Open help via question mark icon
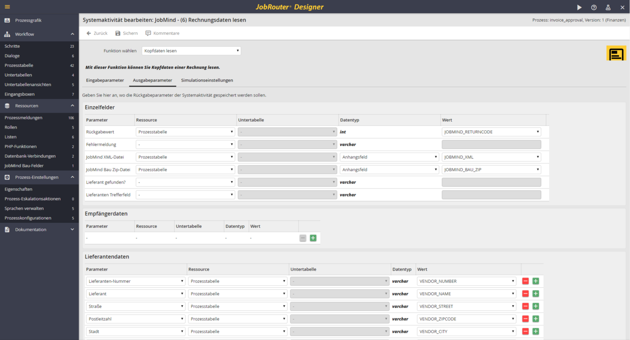This screenshot has height=340, width=630. [594, 7]
